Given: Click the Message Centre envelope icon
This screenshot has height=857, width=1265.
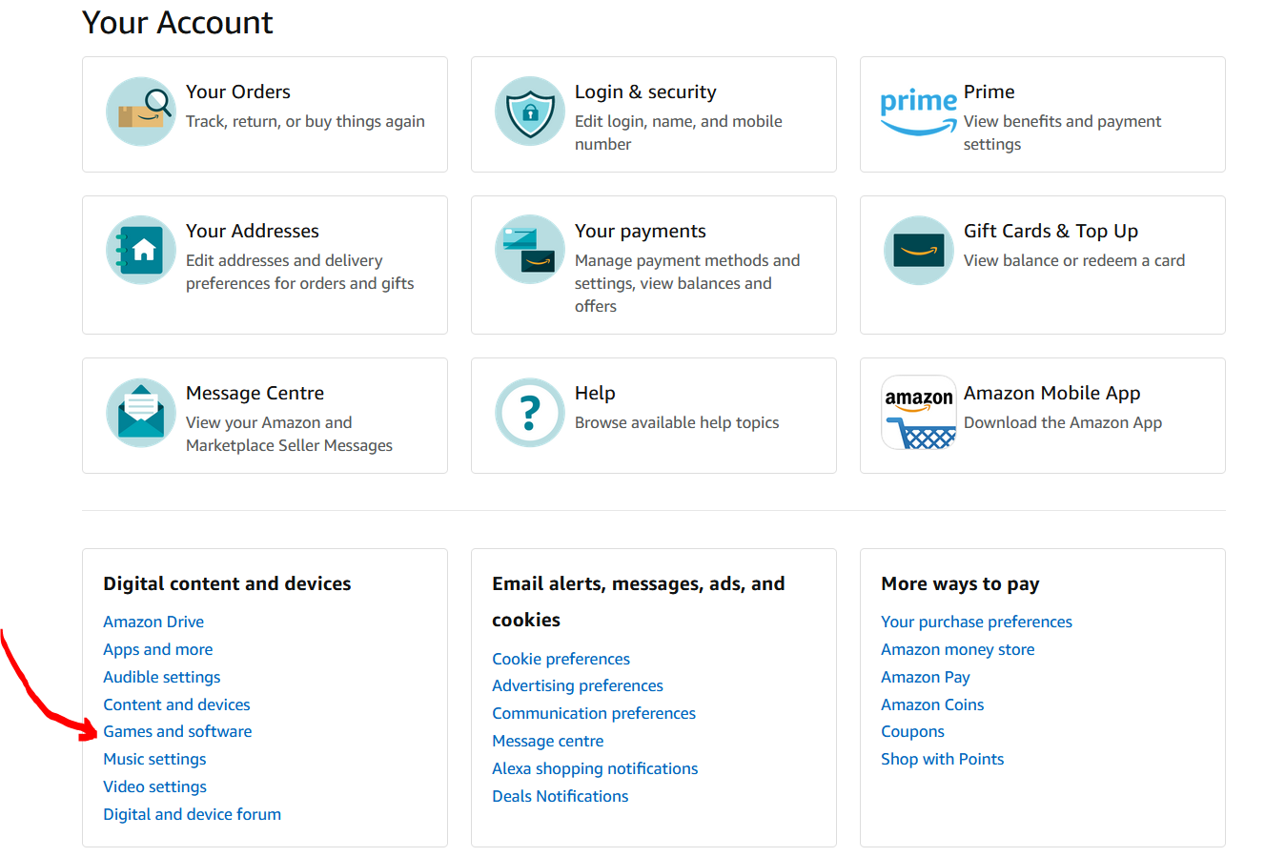Looking at the screenshot, I should (141, 413).
